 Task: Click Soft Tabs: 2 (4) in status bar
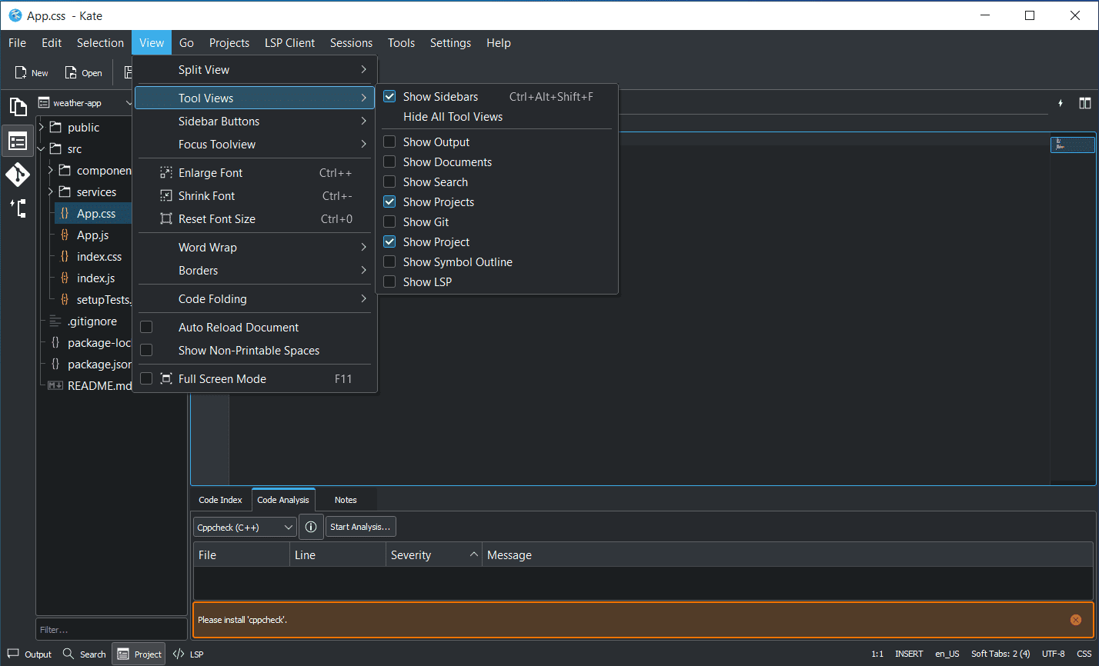pos(1000,654)
